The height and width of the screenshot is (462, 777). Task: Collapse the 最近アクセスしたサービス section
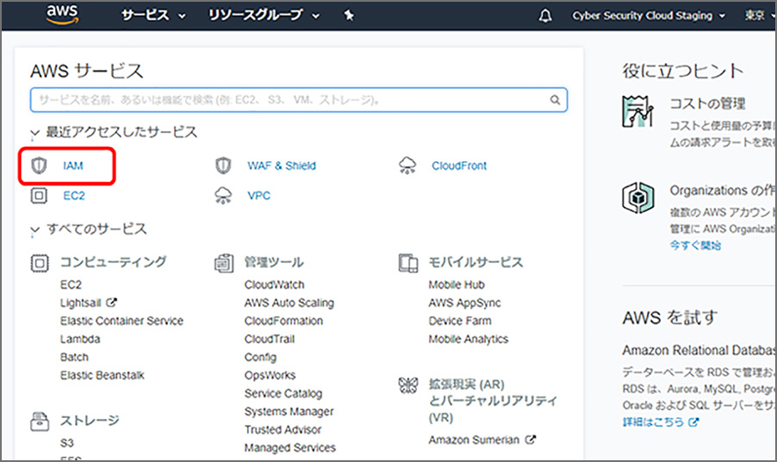[x=35, y=133]
